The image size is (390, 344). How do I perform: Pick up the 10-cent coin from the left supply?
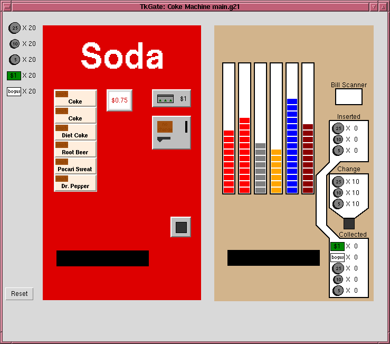pos(15,44)
